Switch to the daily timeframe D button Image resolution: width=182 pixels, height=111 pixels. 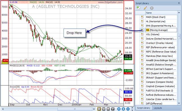99,109
